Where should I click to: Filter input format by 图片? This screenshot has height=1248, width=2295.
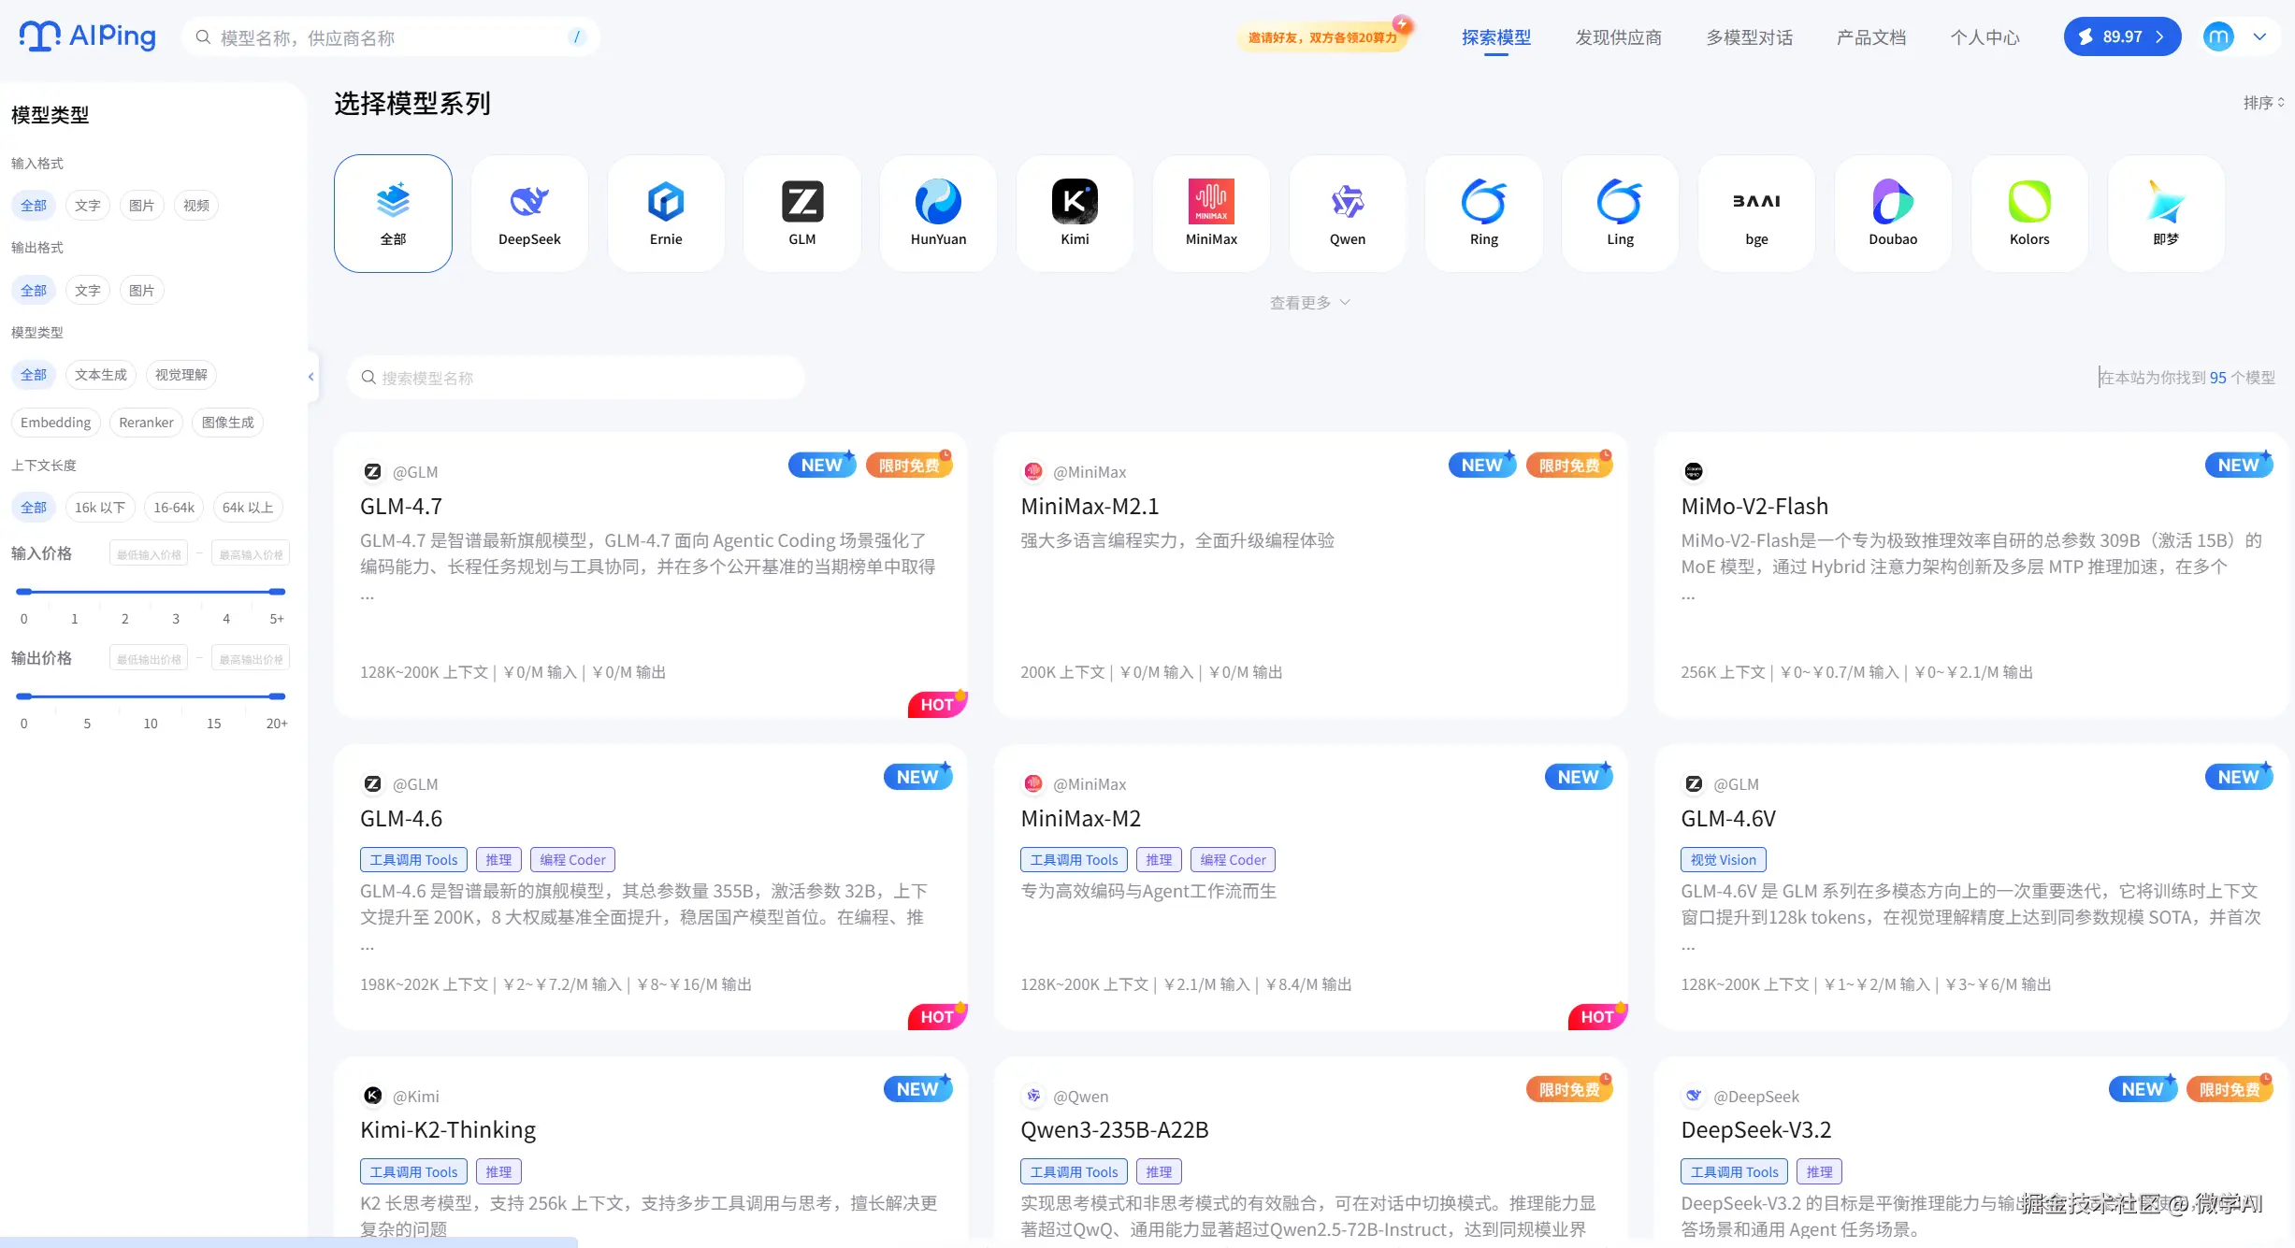pos(141,206)
